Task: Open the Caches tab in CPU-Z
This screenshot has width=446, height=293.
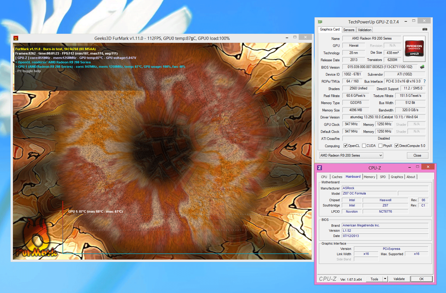Action: pos(337,177)
